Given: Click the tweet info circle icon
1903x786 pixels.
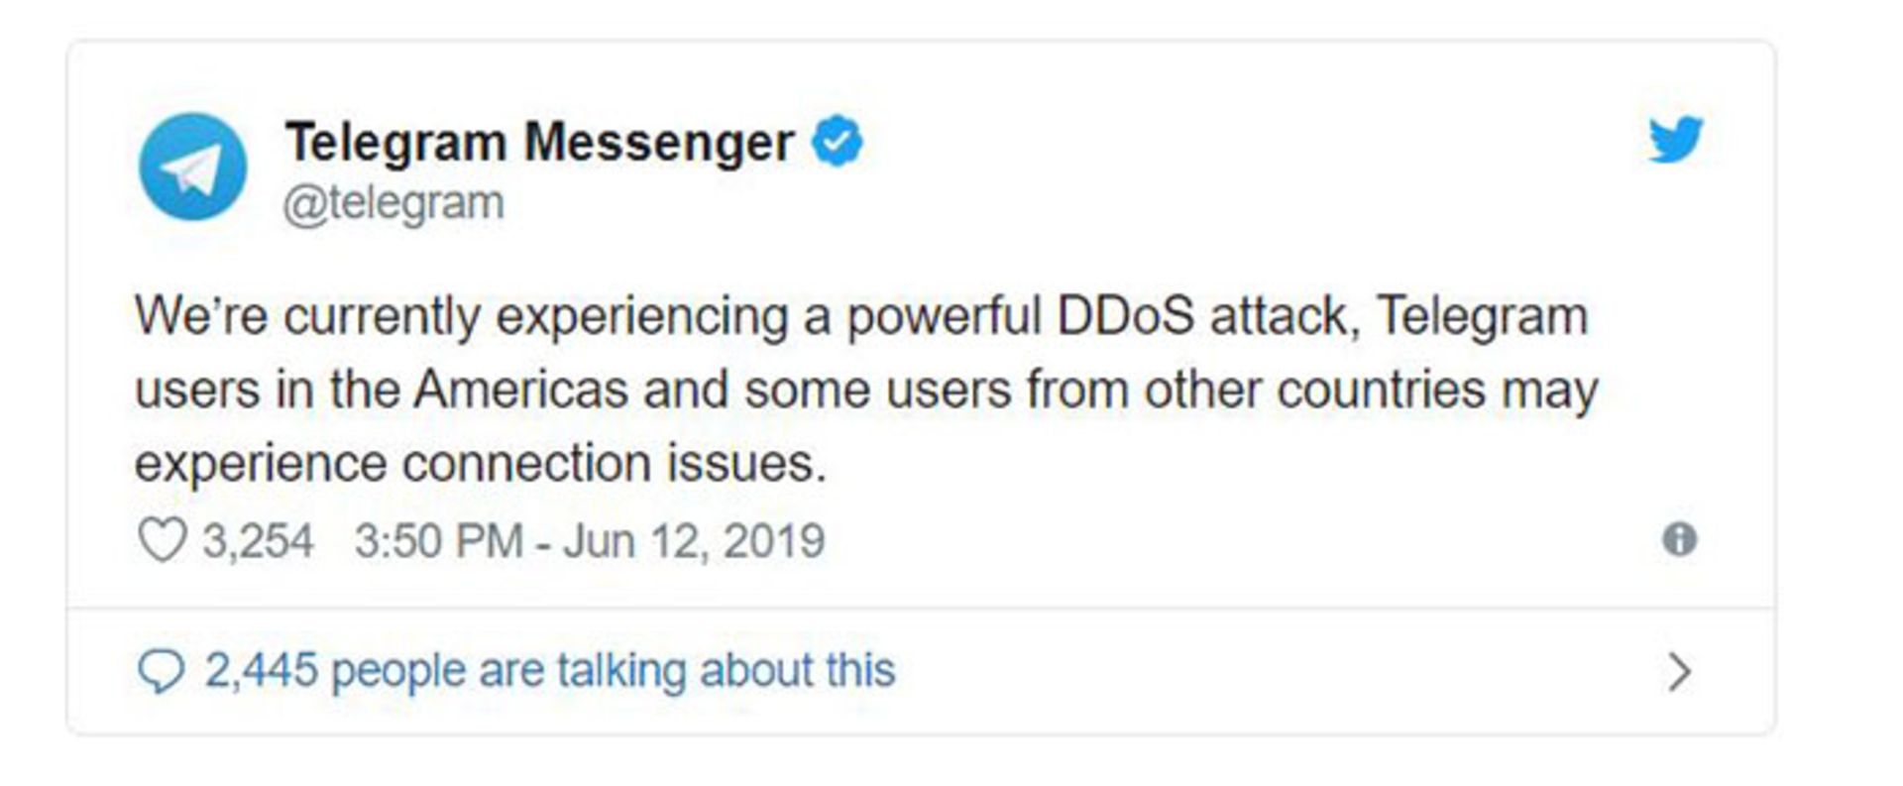Looking at the screenshot, I should click(1679, 540).
